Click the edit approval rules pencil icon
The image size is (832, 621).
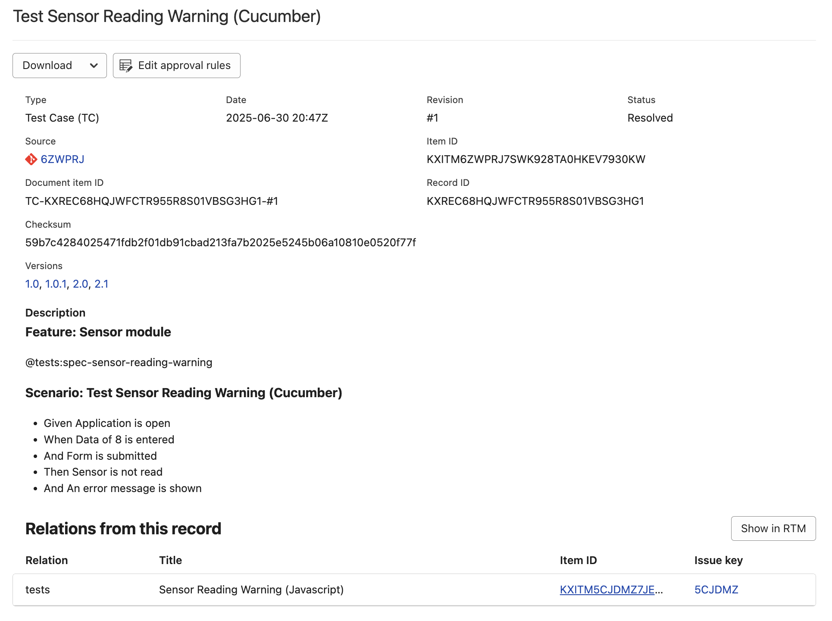tap(126, 66)
